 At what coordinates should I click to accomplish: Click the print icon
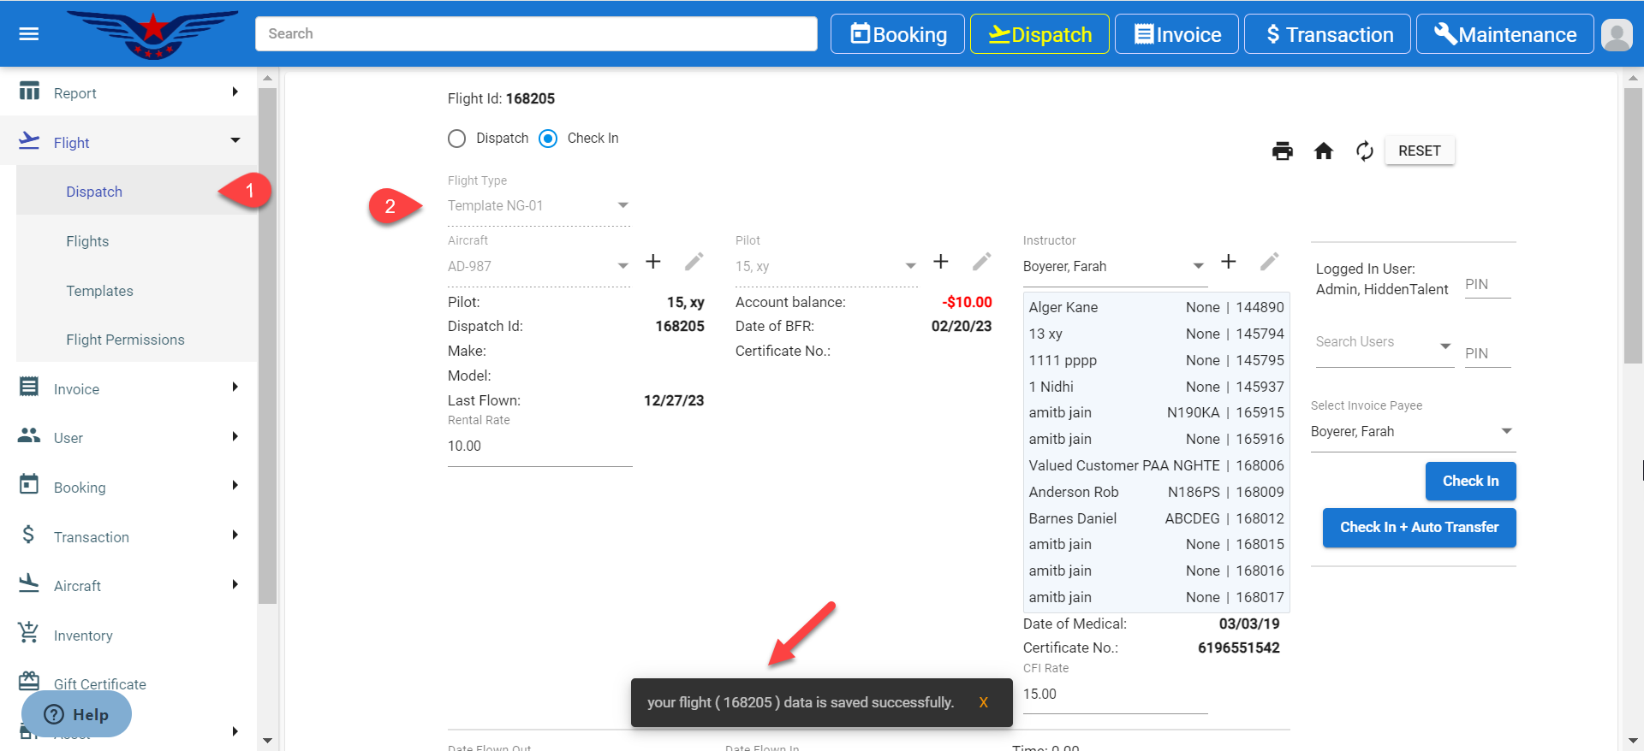1282,151
